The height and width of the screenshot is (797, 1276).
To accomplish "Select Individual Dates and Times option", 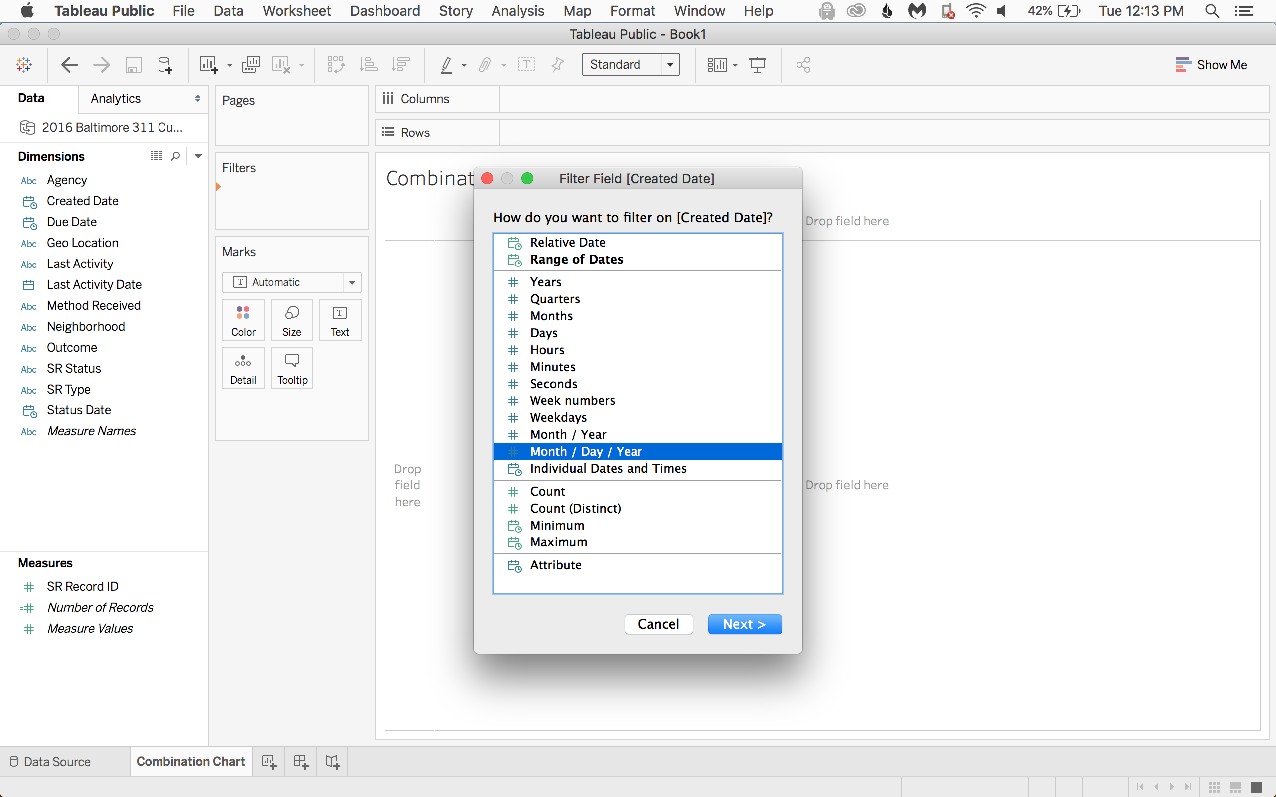I will (638, 468).
